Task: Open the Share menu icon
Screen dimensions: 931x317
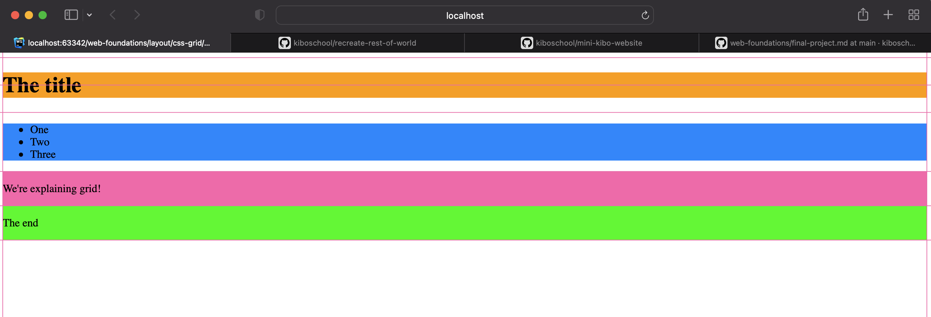Action: [863, 15]
